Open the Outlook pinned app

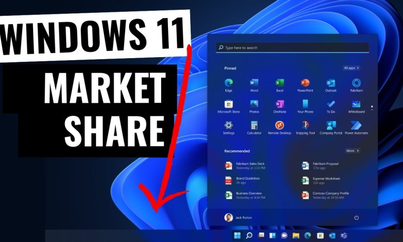(x=331, y=85)
